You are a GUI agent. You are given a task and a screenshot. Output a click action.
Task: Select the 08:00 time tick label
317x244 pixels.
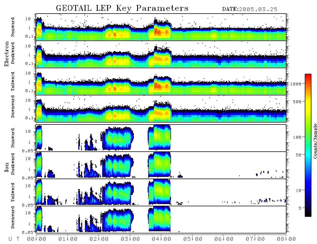286,239
